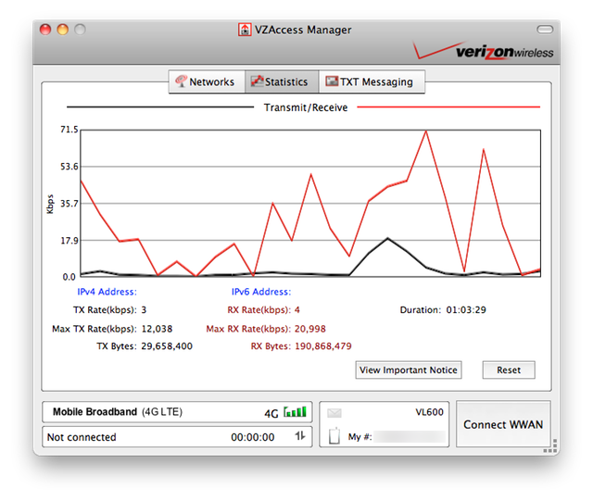Click the RX Rate(kbps) value 4
Image resolution: width=593 pixels, height=501 pixels.
(x=297, y=309)
